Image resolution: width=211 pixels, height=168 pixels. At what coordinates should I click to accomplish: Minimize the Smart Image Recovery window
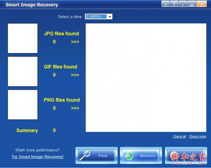(192, 4)
